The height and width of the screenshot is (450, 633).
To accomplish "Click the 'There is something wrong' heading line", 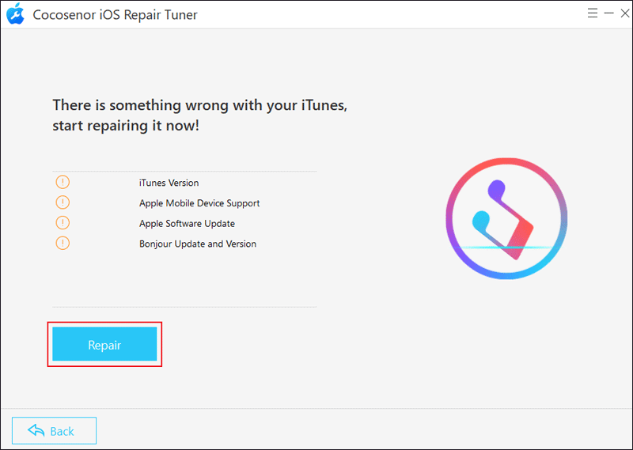I will click(x=200, y=105).
